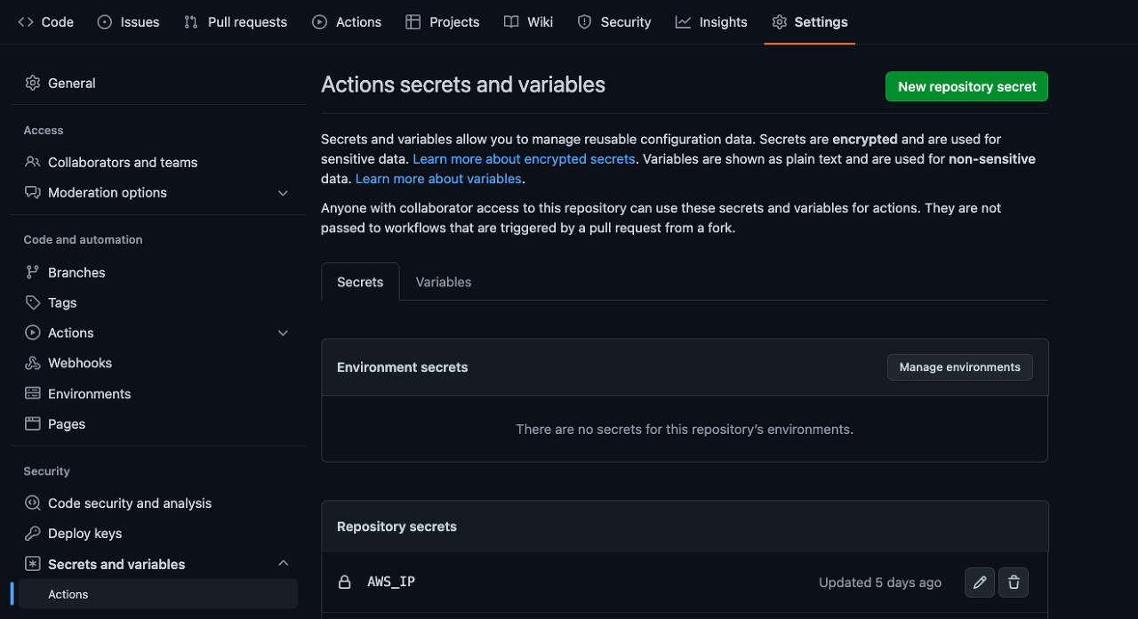Open the Insights tab
The height and width of the screenshot is (619, 1138).
711,22
